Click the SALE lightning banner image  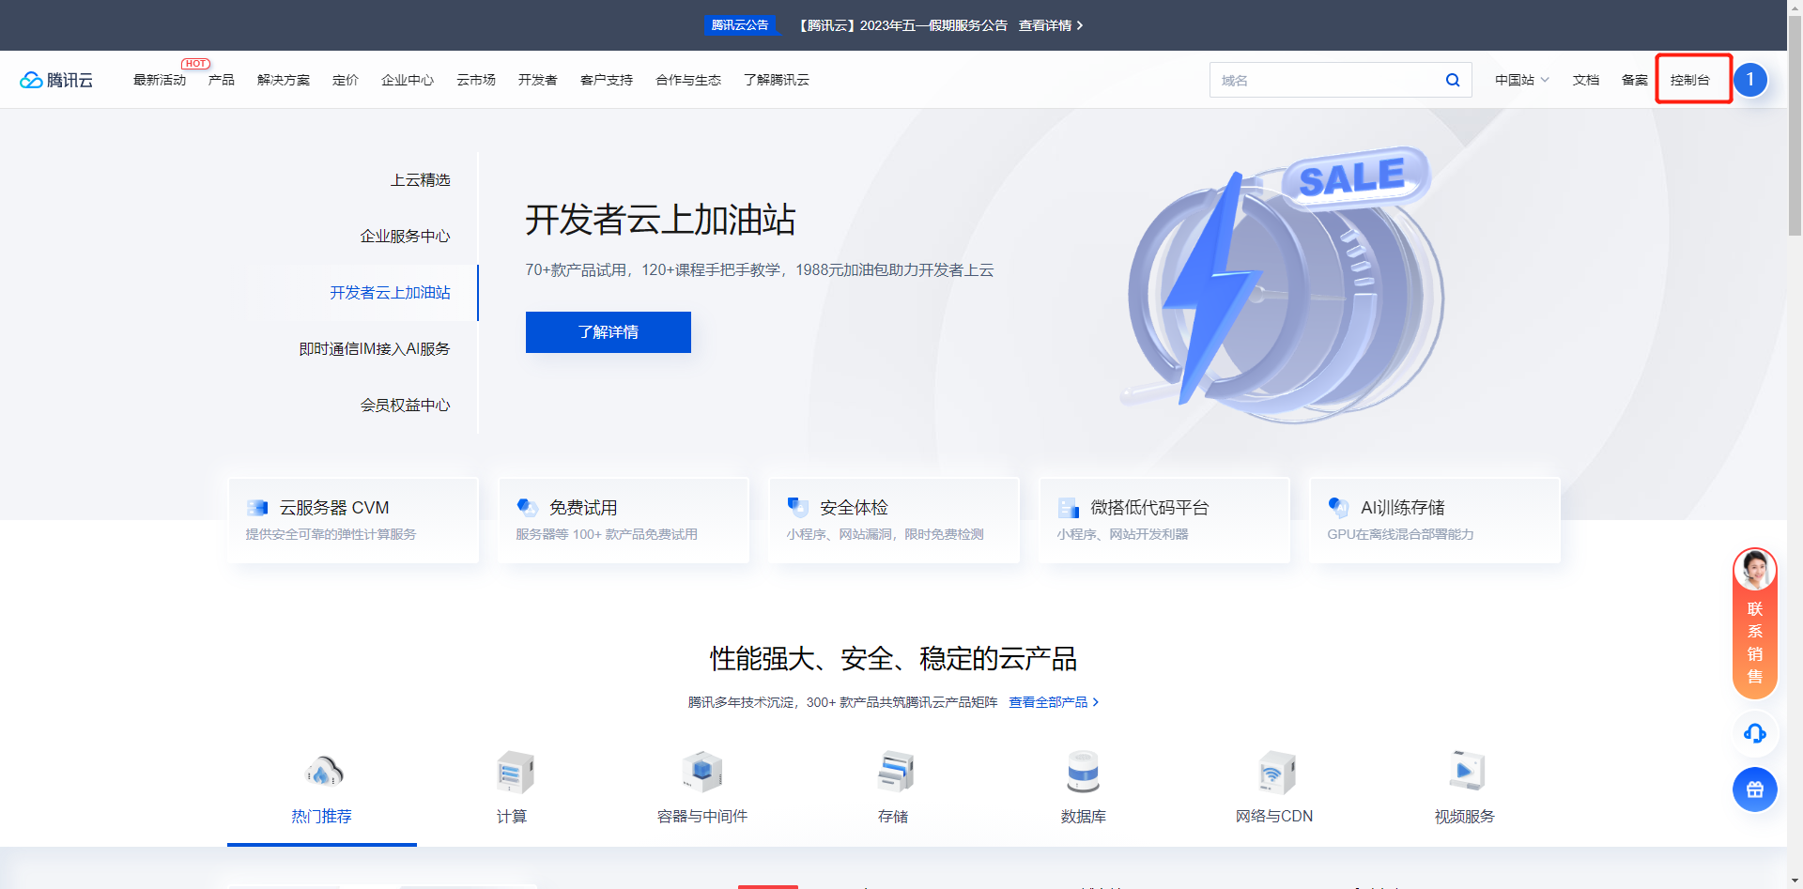coord(1284,285)
